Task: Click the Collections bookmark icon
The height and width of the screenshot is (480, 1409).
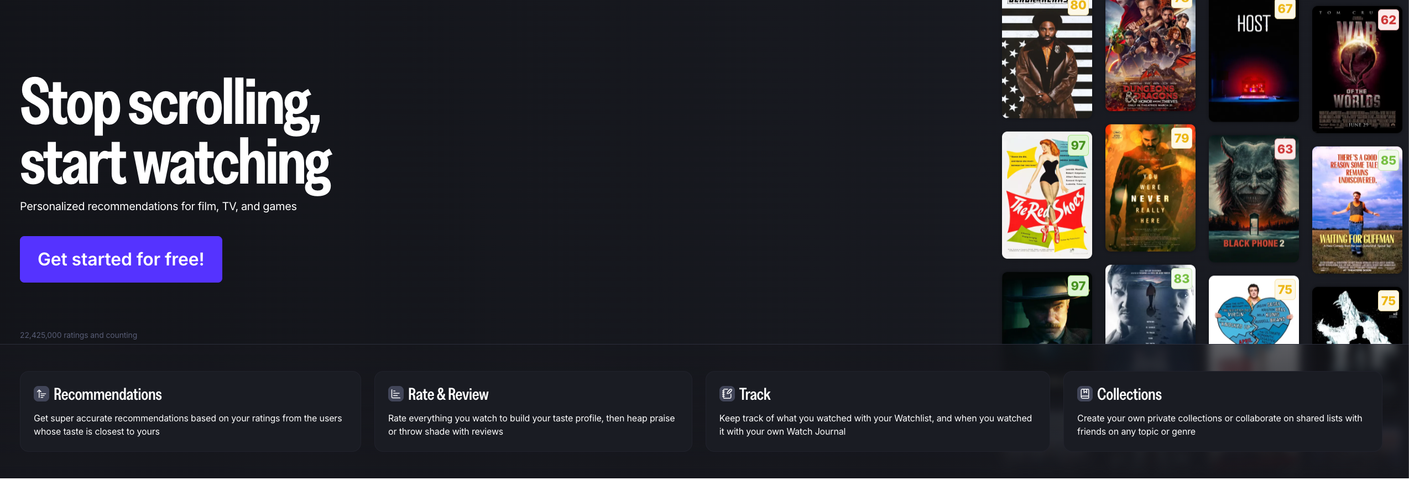Action: click(1084, 394)
